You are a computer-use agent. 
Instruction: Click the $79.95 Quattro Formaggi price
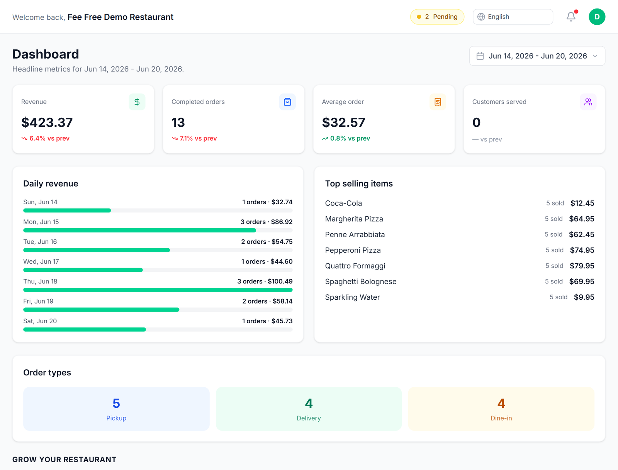(x=582, y=266)
